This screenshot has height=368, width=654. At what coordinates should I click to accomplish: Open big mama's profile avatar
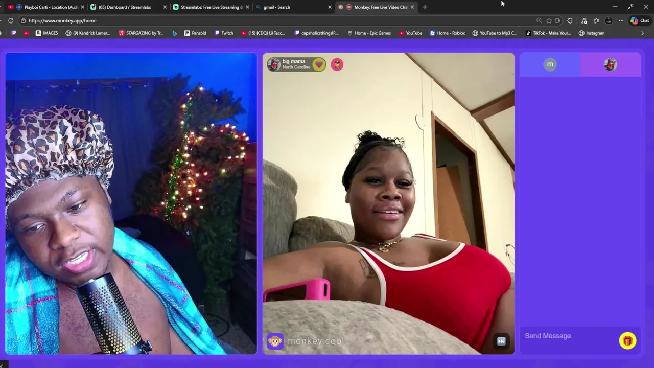[274, 64]
